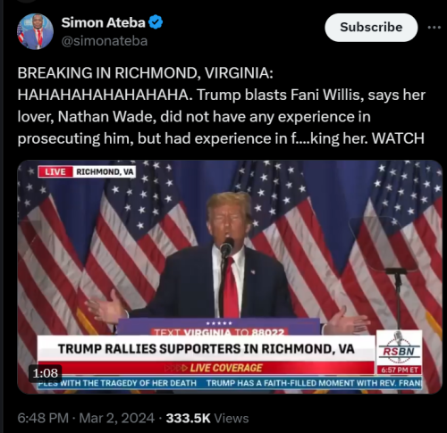Viewport: 447px width, 433px height.
Task: Click the 1:08 video duration badge
Action: (x=46, y=373)
